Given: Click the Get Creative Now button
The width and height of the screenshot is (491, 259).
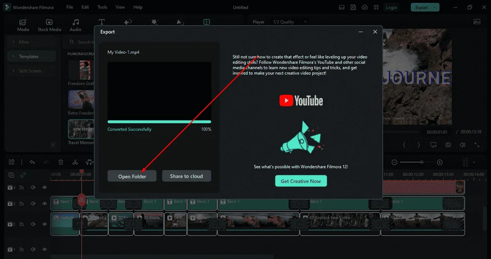Looking at the screenshot, I should point(301,181).
